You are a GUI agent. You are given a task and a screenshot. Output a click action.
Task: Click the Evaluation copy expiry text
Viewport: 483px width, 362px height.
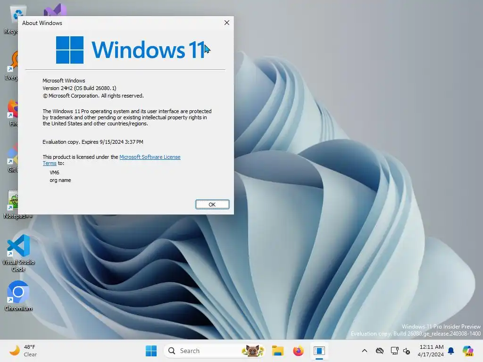point(93,142)
